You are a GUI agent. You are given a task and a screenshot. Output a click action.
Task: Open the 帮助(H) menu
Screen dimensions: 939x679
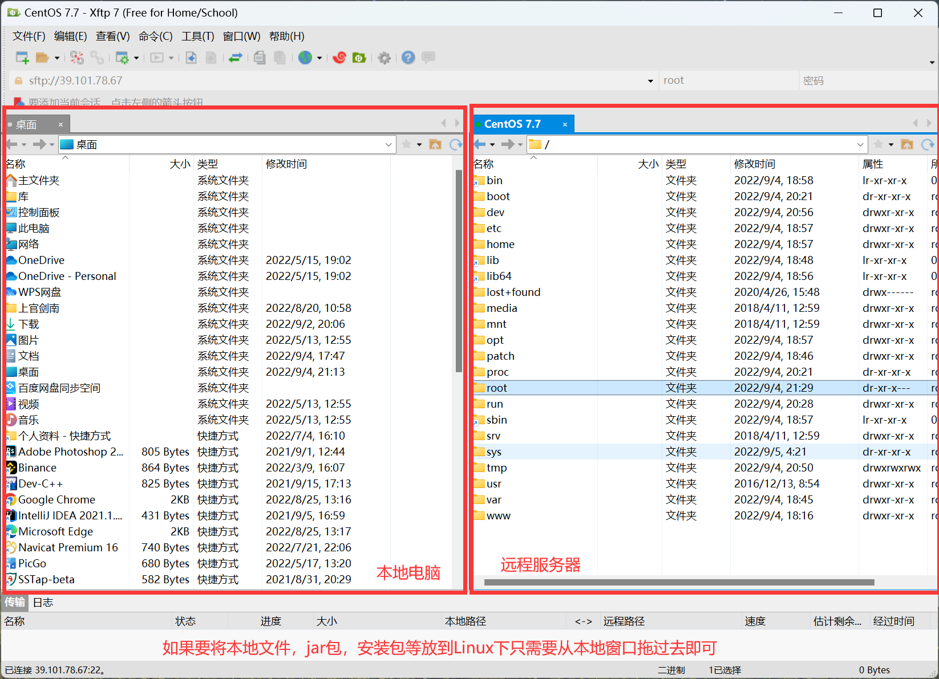click(x=287, y=36)
